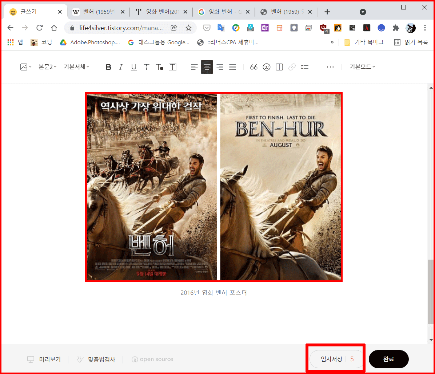Run 맞춤법검사 spell check
This screenshot has height=374, width=435.
tap(96, 359)
